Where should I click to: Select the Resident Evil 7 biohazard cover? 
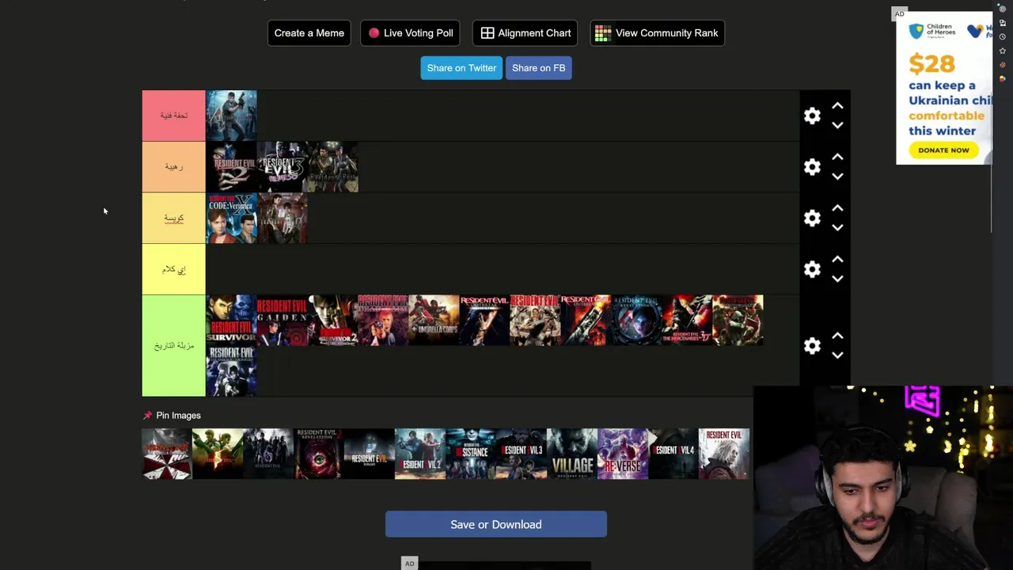pyautogui.click(x=370, y=454)
